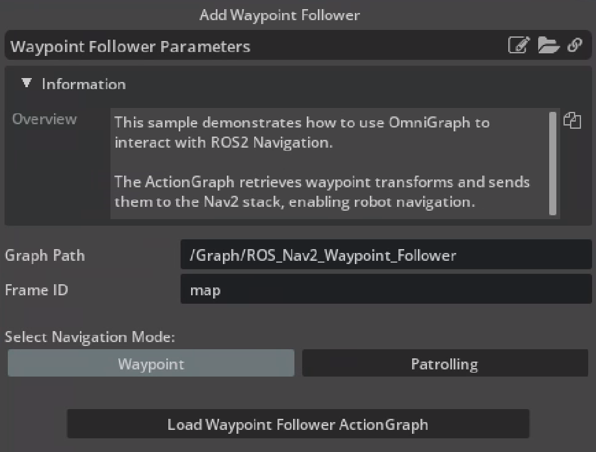The height and width of the screenshot is (452, 596).
Task: Open the containing folder icon
Action: point(548,46)
